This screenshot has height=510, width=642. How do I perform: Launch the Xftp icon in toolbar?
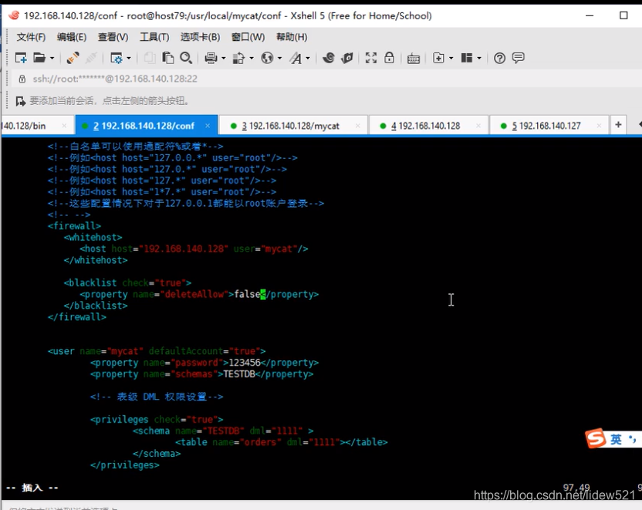click(346, 58)
